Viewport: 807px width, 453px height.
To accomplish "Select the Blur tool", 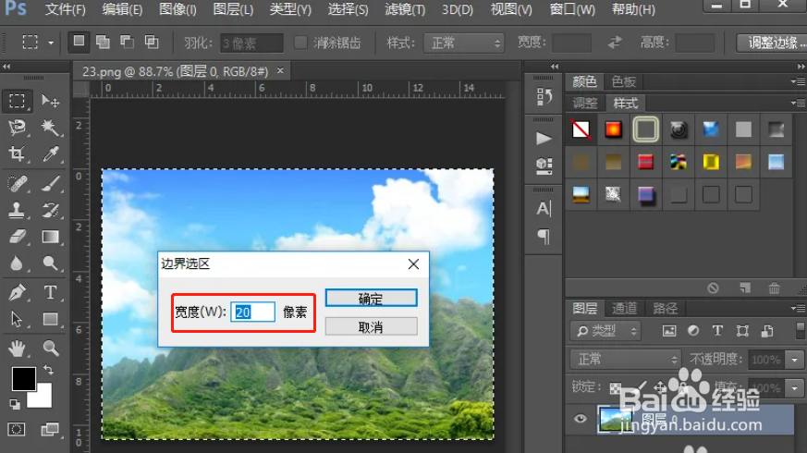I will coord(17,263).
